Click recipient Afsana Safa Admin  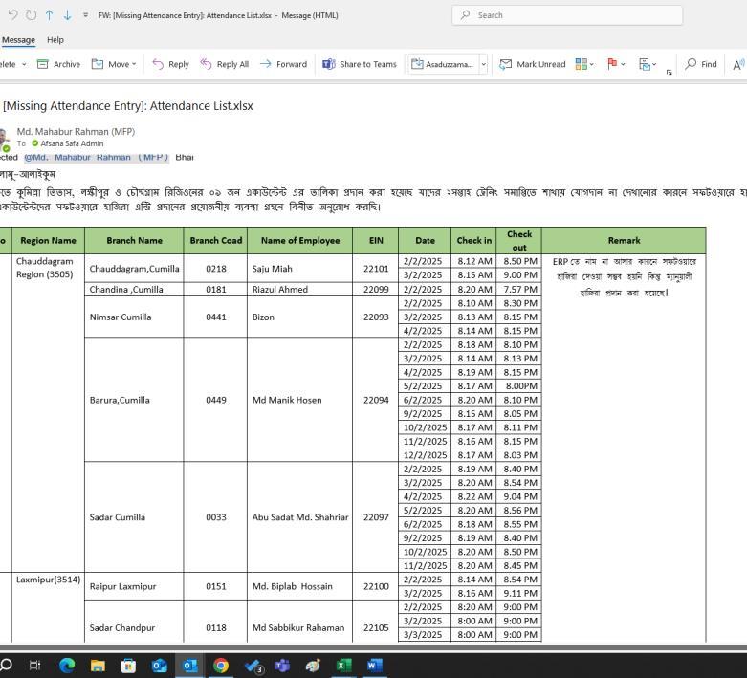tap(72, 143)
